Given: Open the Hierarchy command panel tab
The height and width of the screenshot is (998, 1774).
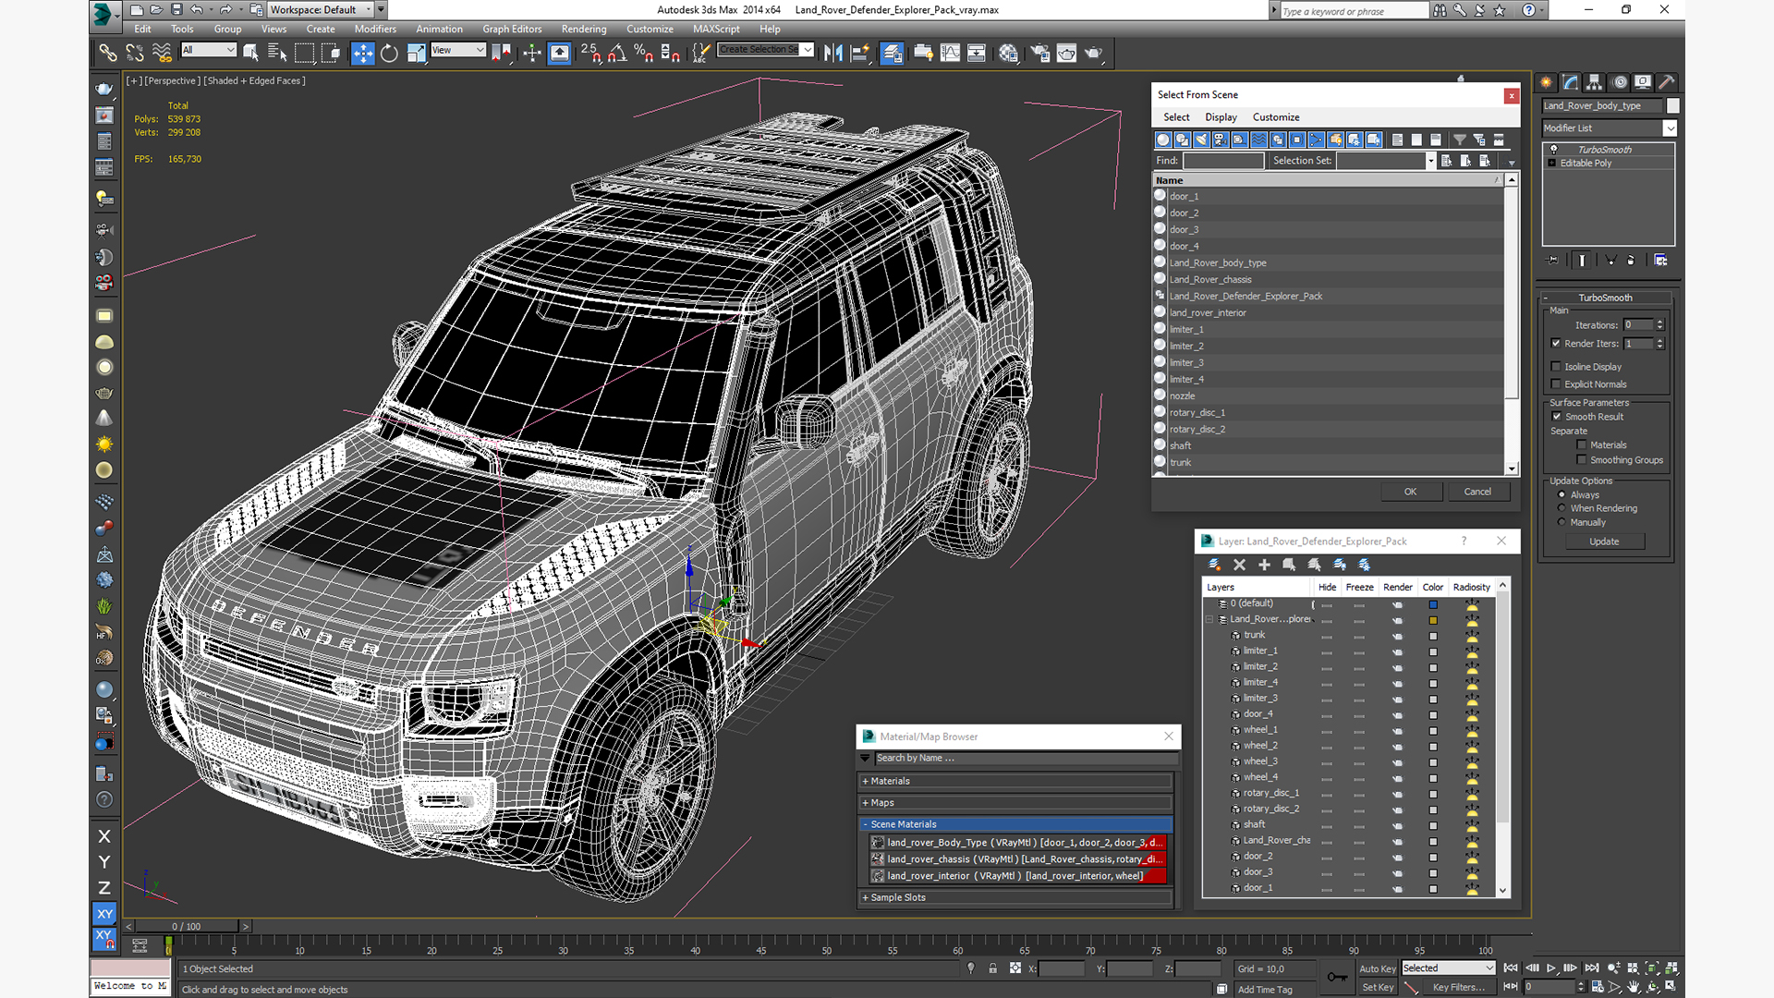Looking at the screenshot, I should (1594, 82).
